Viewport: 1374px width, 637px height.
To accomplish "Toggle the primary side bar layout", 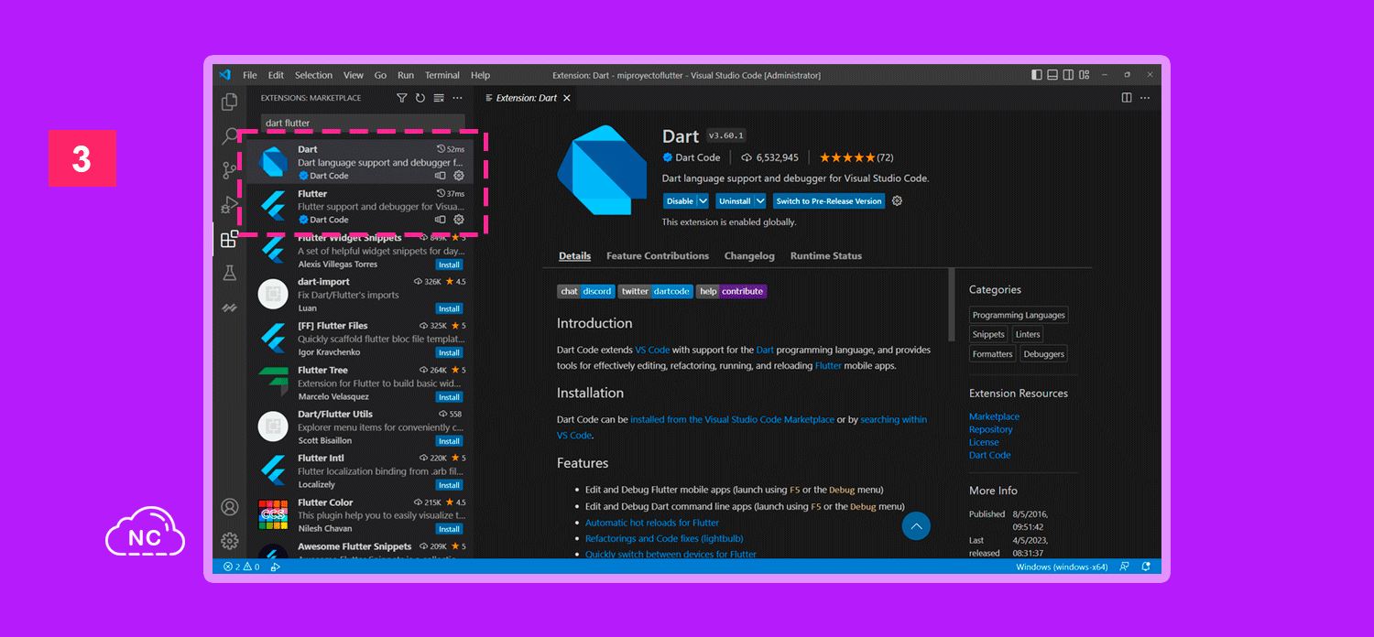I will point(1037,75).
